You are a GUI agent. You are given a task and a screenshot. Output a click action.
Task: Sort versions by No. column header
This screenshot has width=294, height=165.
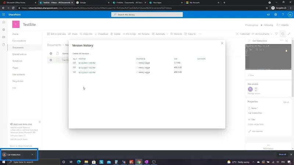click(x=75, y=59)
